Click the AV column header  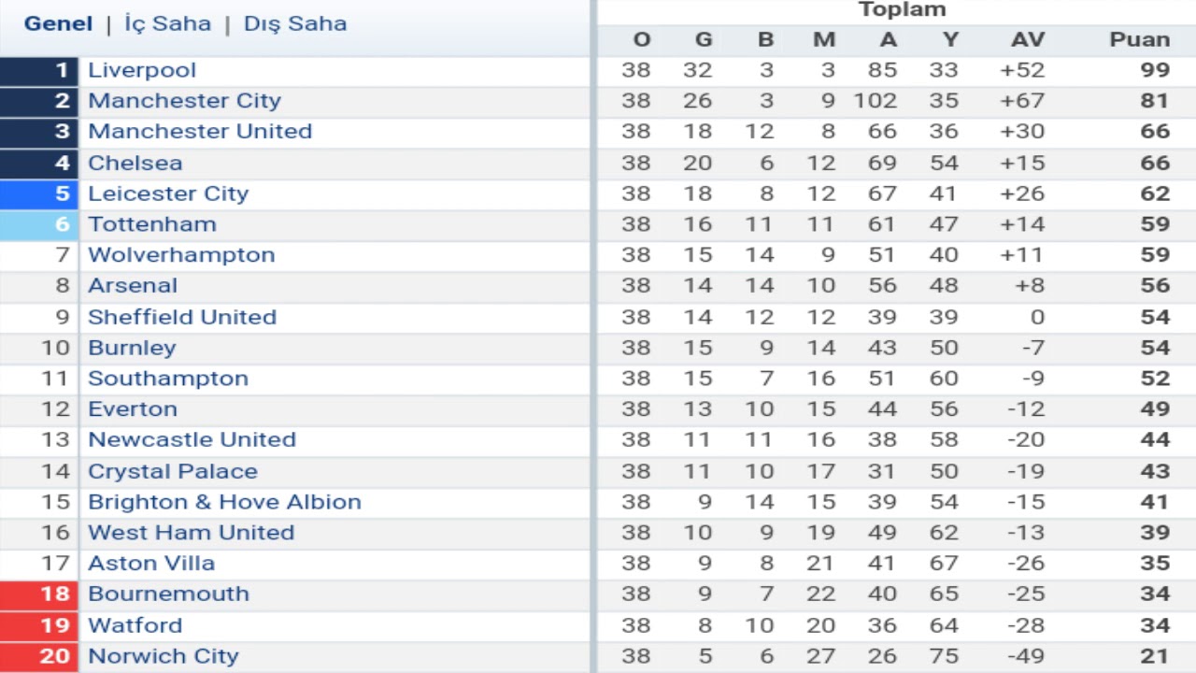1028,39
